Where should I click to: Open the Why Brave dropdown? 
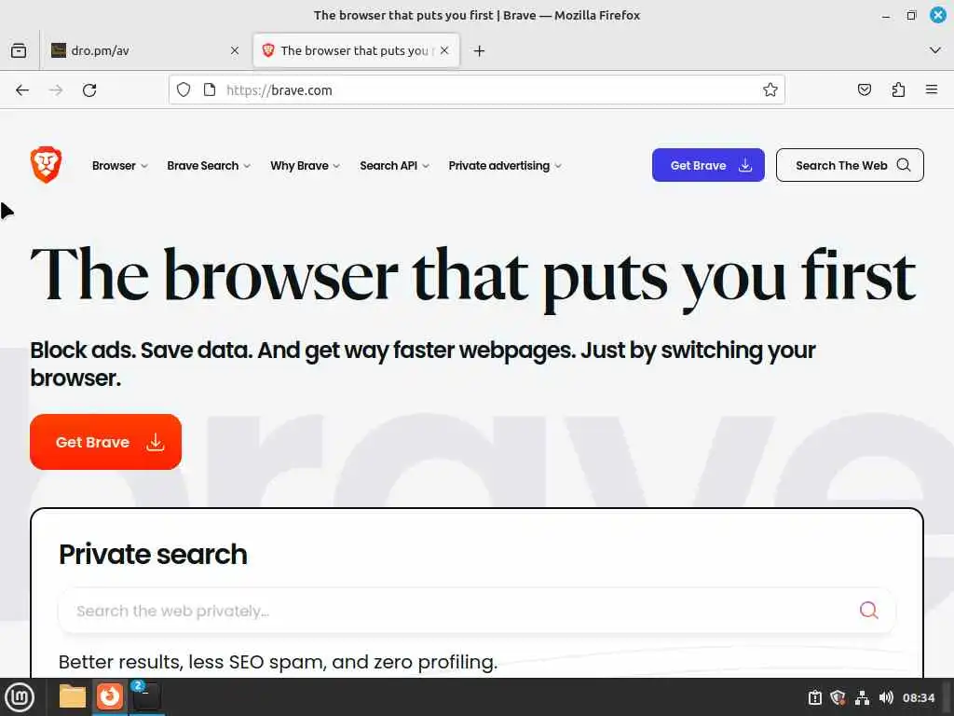305,166
